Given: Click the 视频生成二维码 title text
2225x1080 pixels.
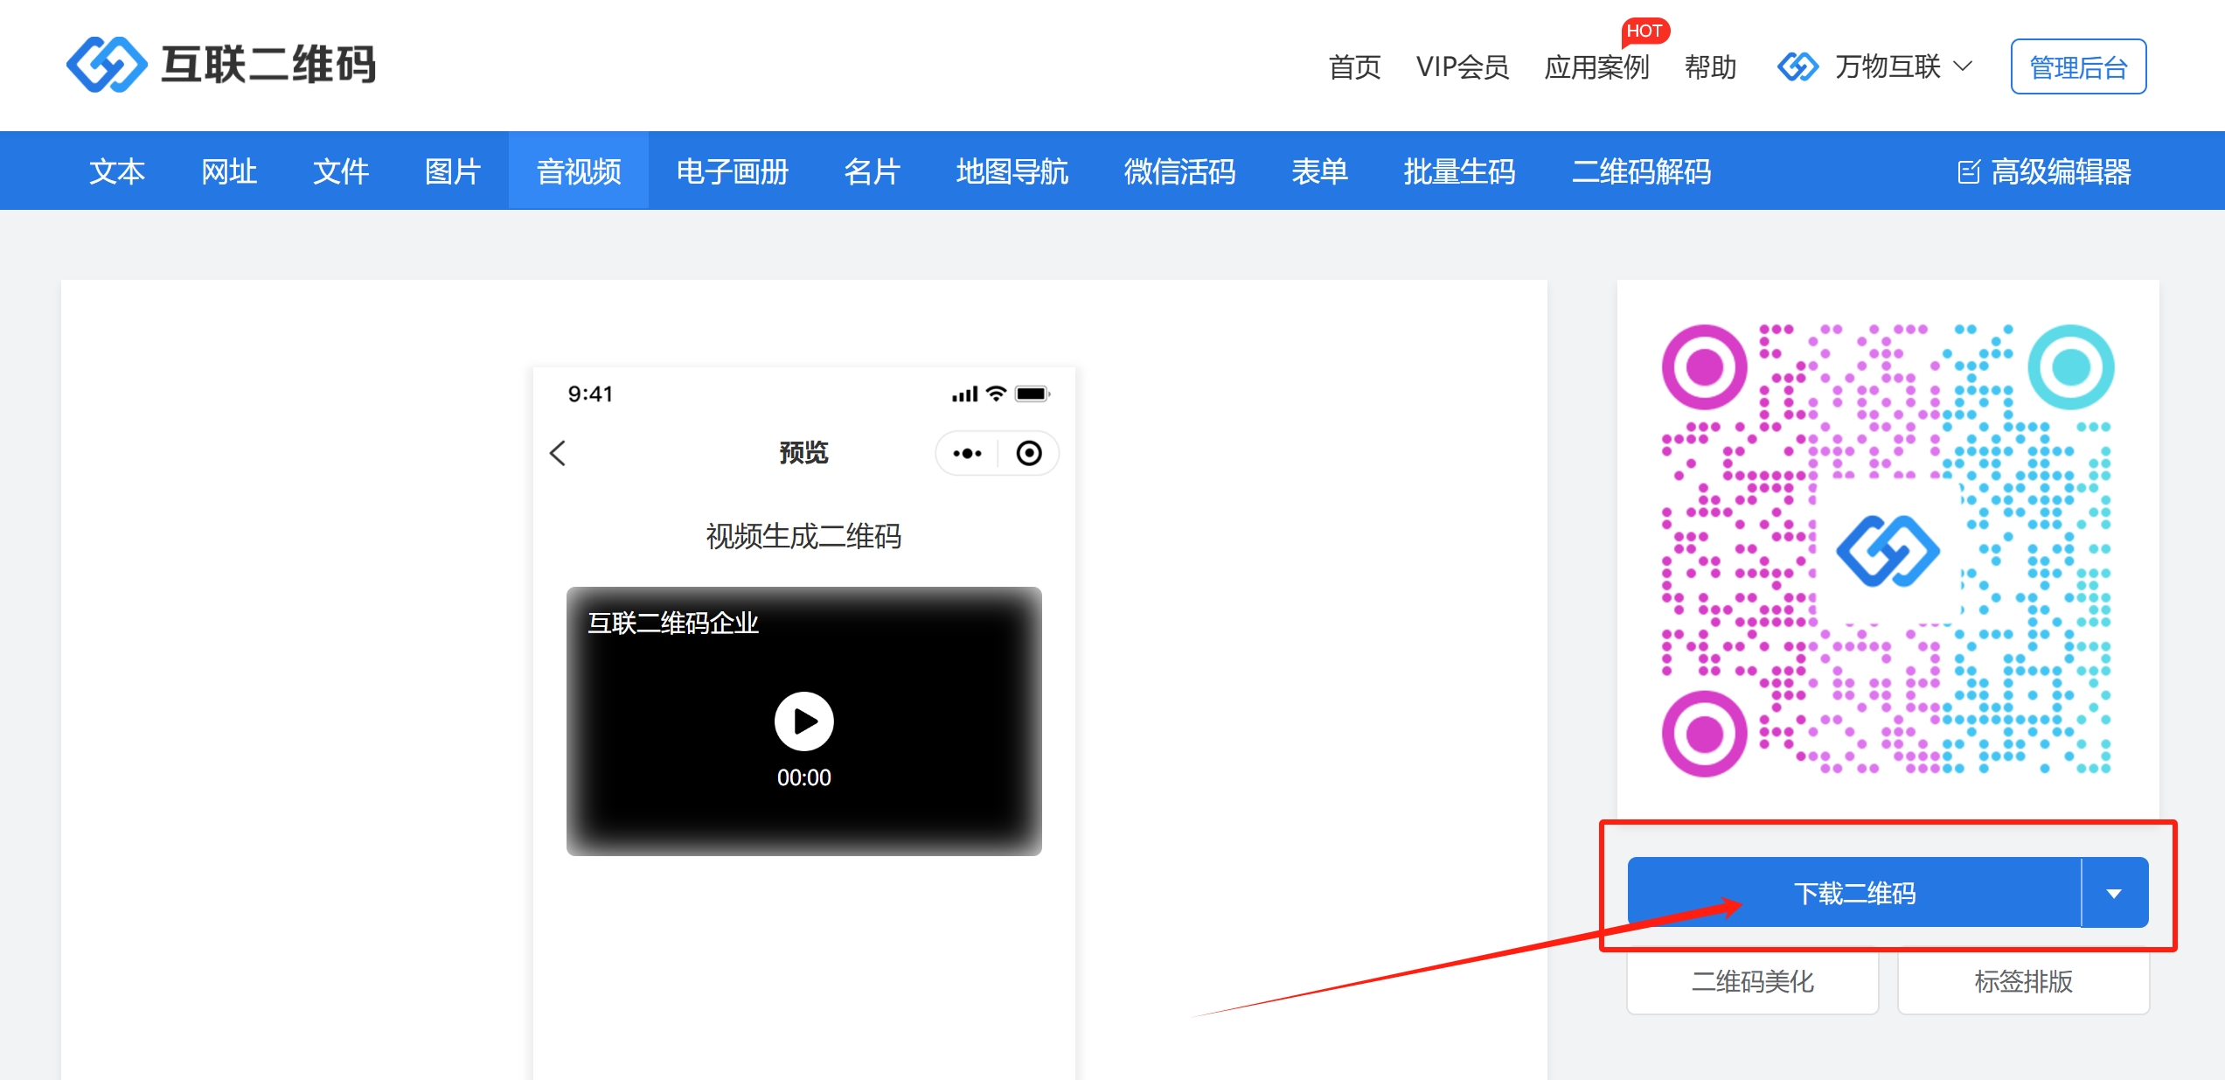Looking at the screenshot, I should (x=803, y=536).
